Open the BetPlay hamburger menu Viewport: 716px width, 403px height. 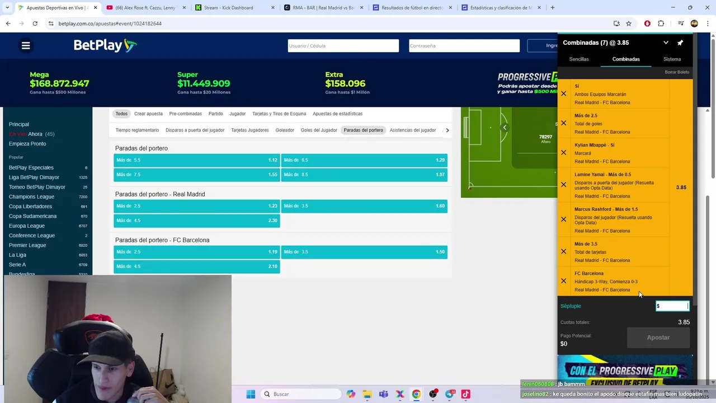(x=26, y=46)
